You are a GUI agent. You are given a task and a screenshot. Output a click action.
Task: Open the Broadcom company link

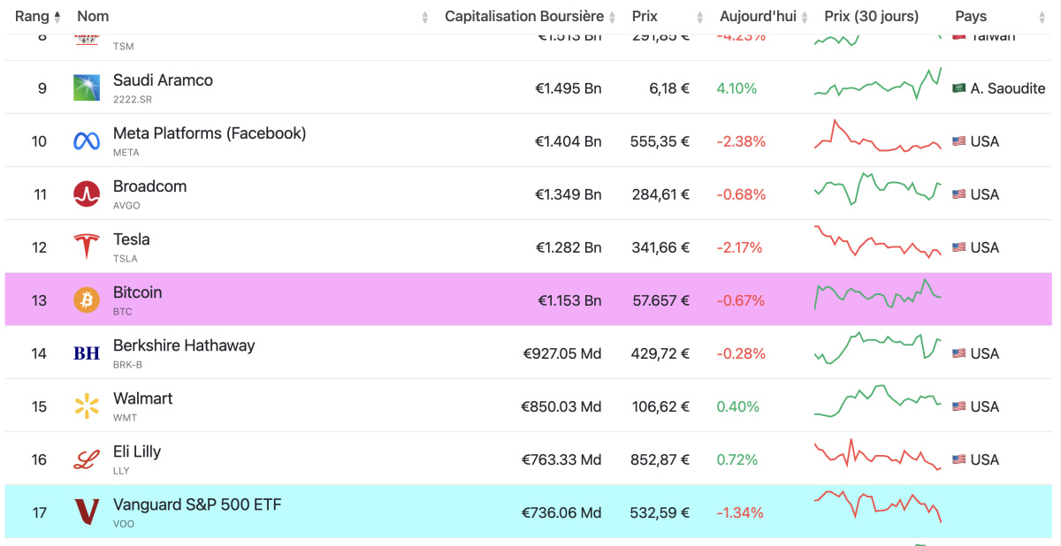149,186
